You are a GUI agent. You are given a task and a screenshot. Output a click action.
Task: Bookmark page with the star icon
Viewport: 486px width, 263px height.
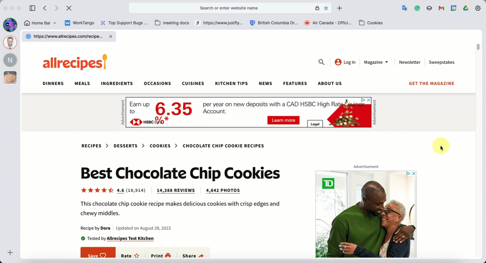326,8
